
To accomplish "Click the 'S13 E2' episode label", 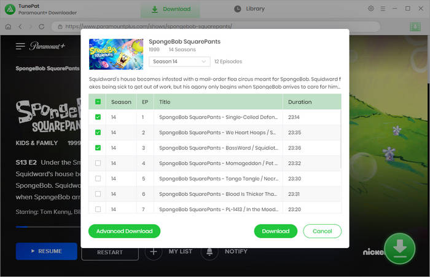I will [26, 163].
